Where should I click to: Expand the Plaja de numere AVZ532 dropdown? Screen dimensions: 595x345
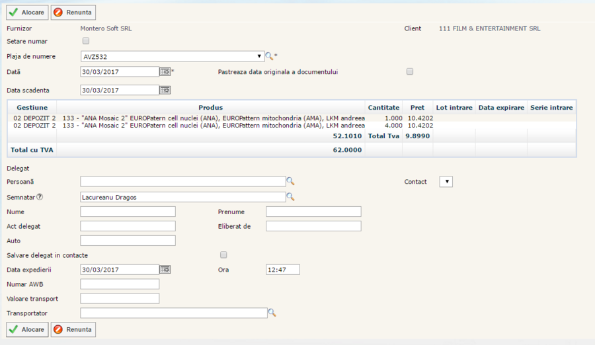pos(259,56)
